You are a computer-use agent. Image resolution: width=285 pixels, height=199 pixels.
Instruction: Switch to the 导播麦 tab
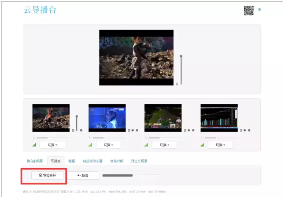pos(56,161)
